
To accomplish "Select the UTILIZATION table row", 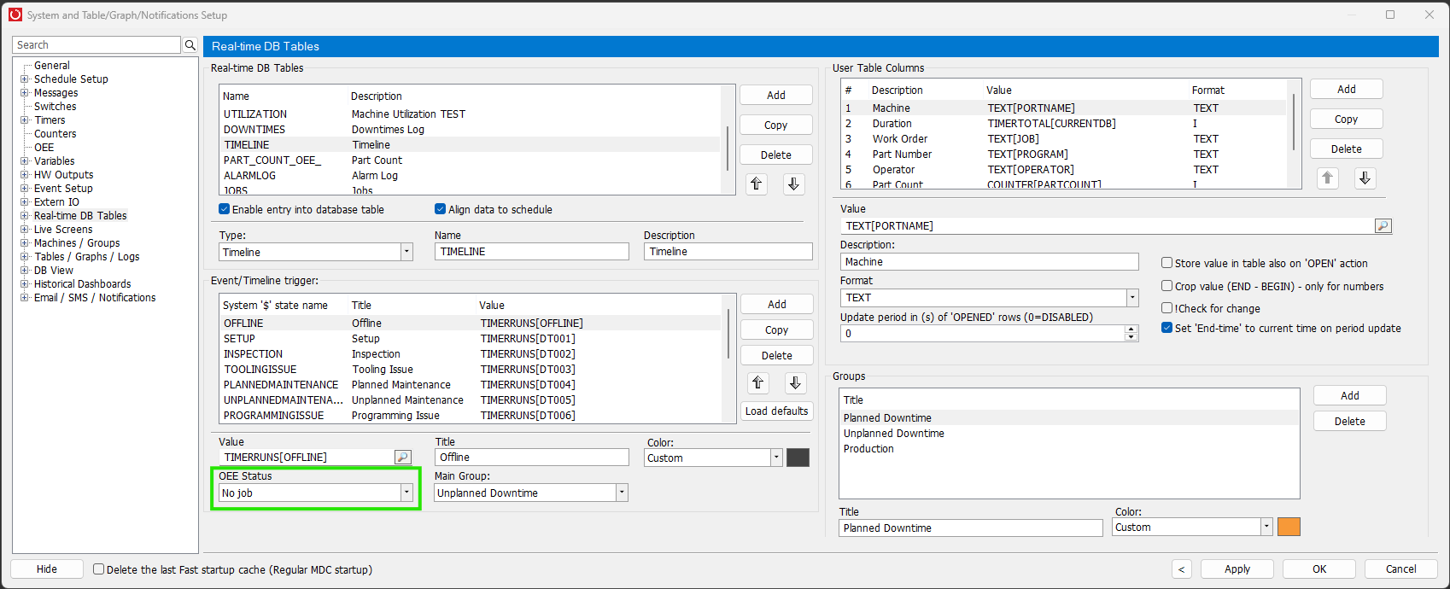I will (470, 114).
